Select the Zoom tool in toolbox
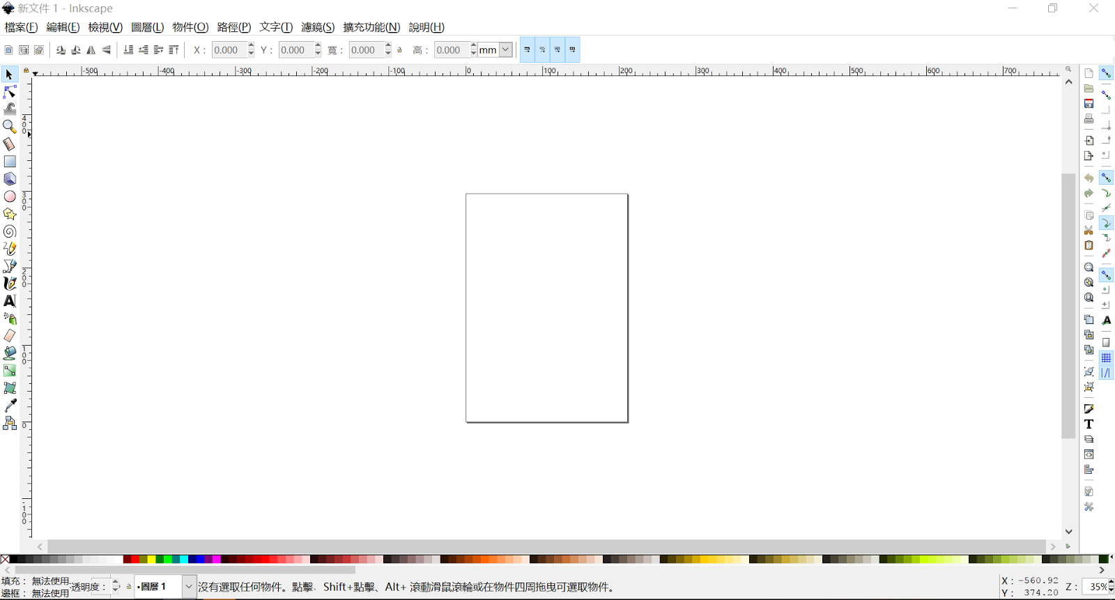Image resolution: width=1115 pixels, height=600 pixels. click(x=9, y=127)
